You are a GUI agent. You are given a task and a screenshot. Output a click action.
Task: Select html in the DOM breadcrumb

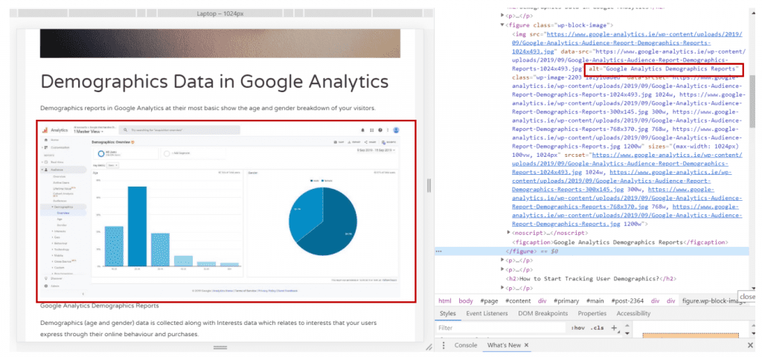(x=445, y=301)
